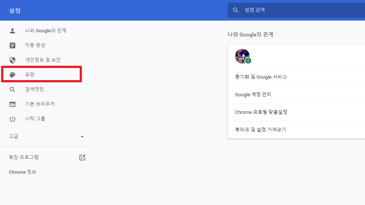Click the 설정 title in the header

tap(15, 11)
